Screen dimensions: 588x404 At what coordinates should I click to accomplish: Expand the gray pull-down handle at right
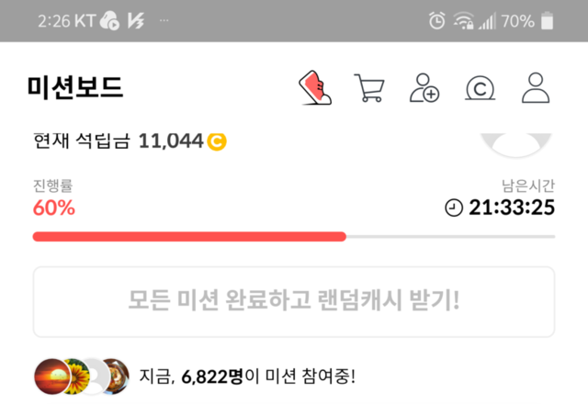516,145
